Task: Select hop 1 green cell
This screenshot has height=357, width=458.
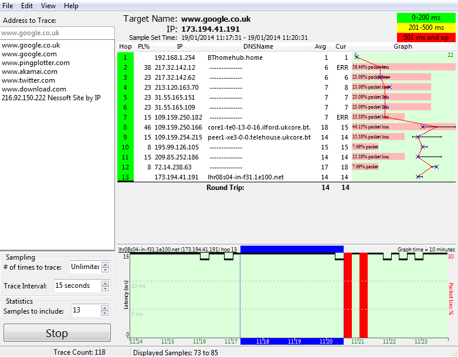Action: (125, 57)
